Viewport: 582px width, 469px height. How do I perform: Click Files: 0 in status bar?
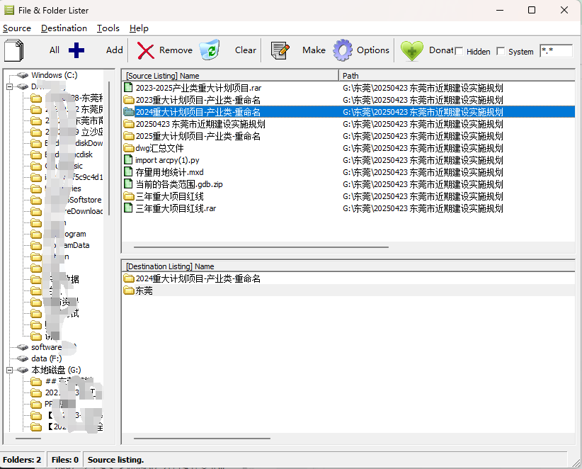[x=65, y=460]
